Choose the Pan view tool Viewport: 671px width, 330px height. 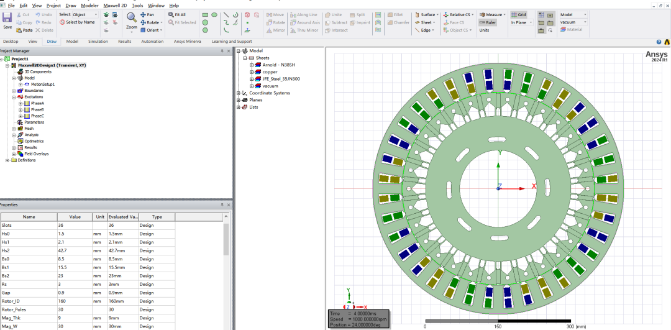click(147, 14)
